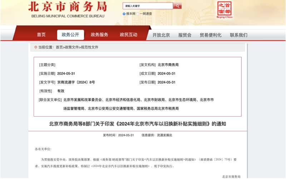Open the 首页 navigation tab
286x179 pixels.
[x=41, y=35]
